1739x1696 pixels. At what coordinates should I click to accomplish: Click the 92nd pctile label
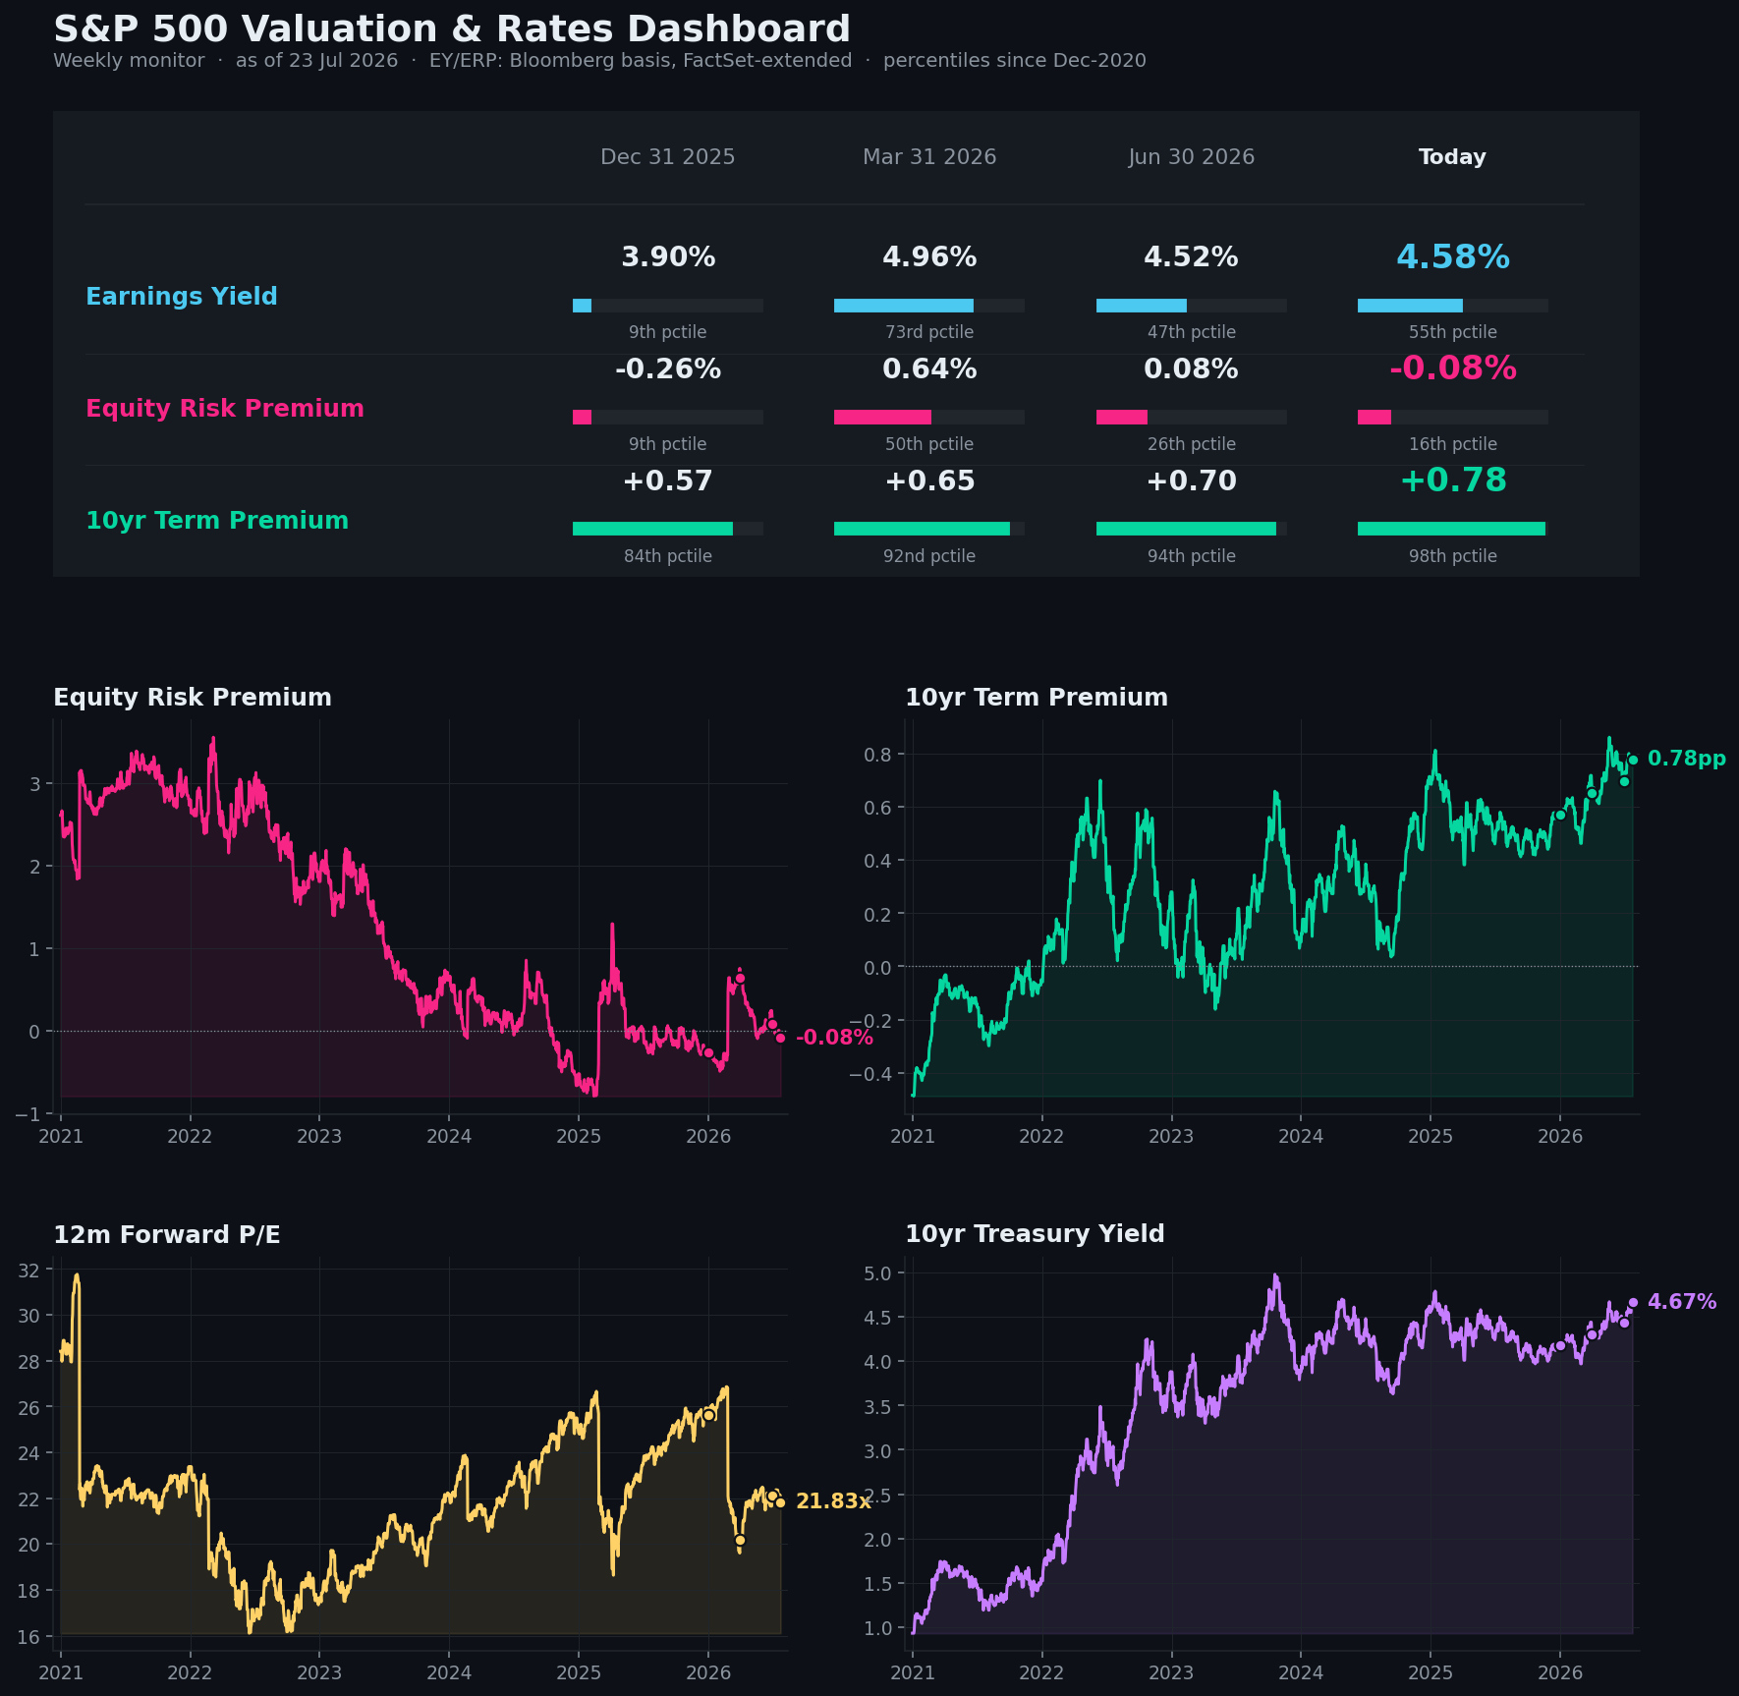(929, 556)
